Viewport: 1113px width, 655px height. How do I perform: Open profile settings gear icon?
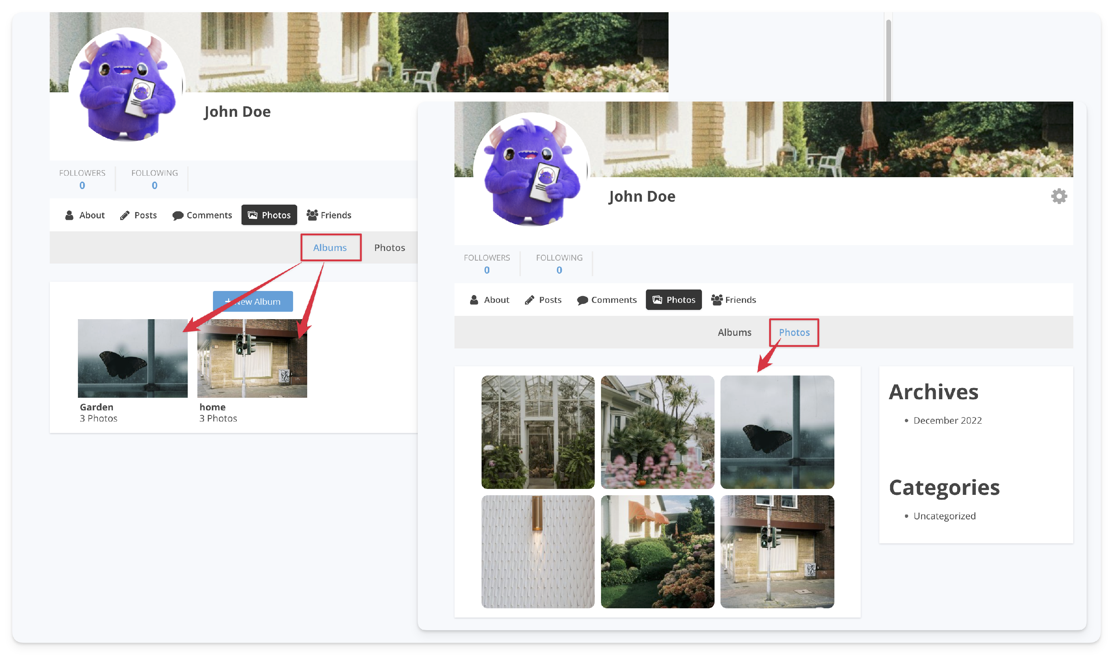coord(1059,196)
